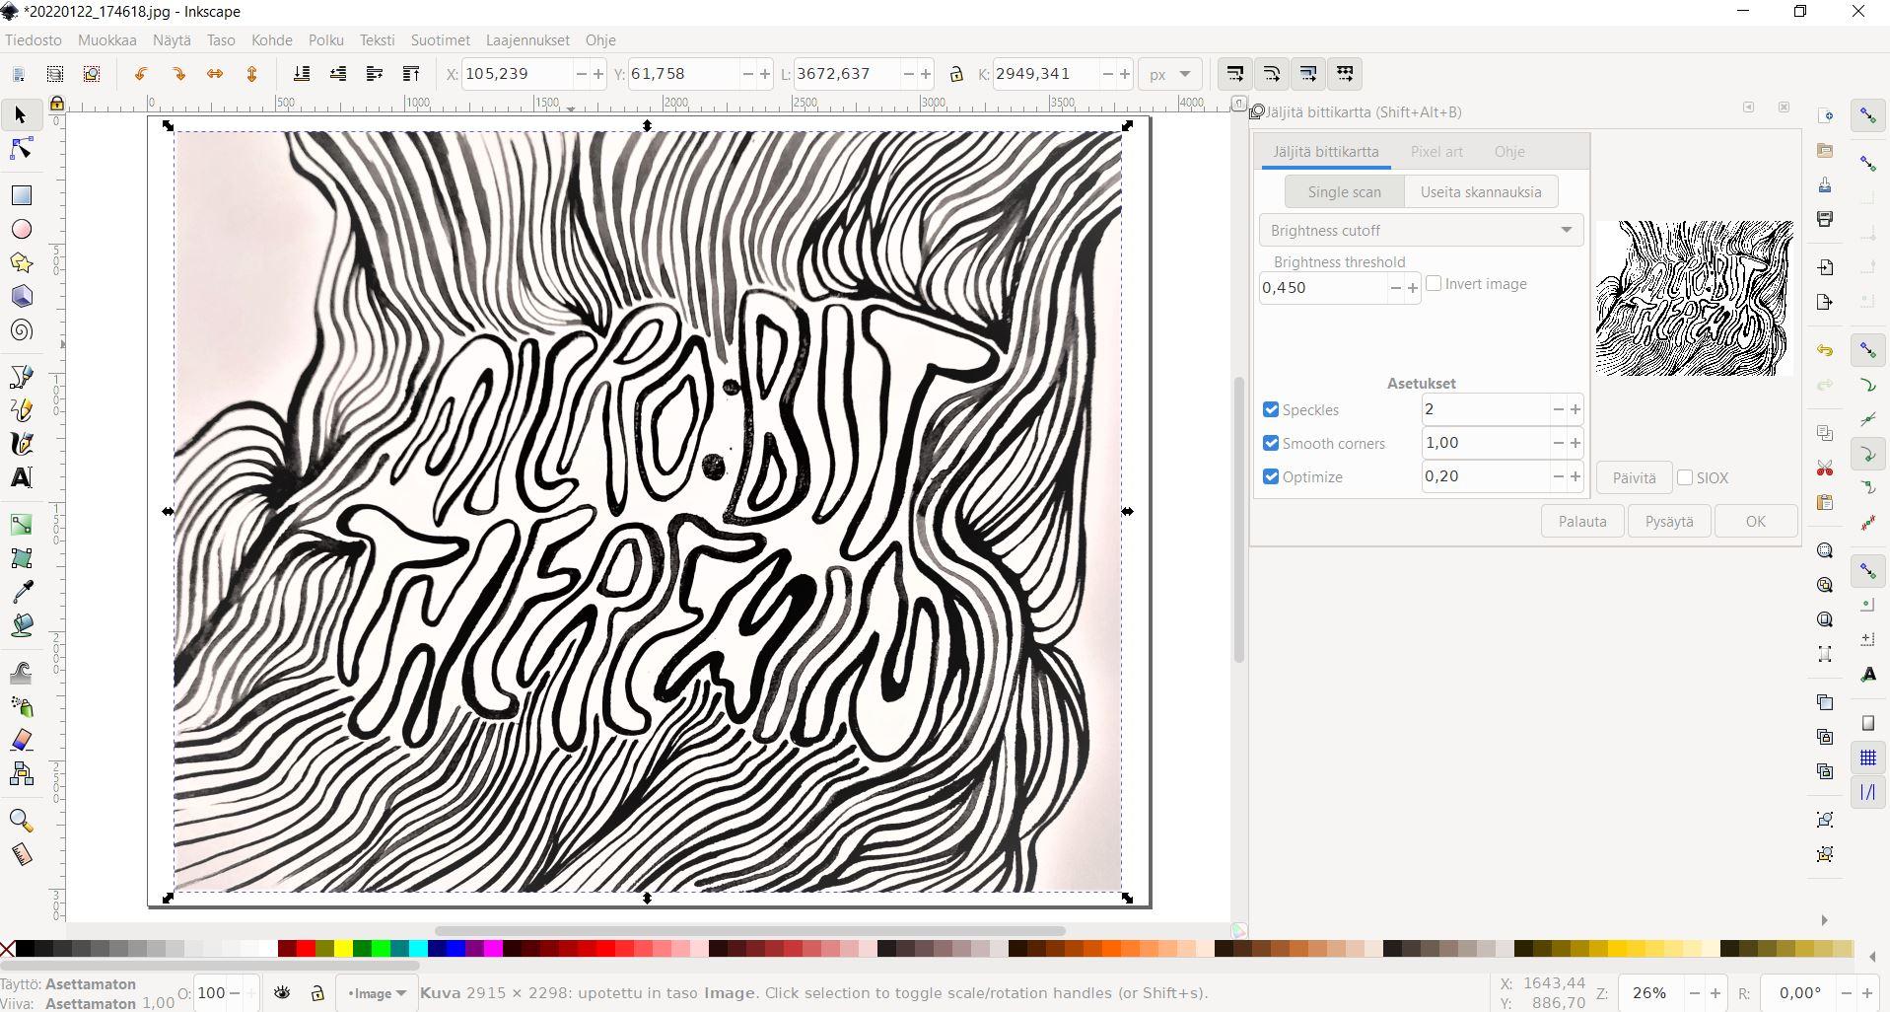Expand right toolbar overflow arrow
The width and height of the screenshot is (1890, 1012).
point(1824,920)
